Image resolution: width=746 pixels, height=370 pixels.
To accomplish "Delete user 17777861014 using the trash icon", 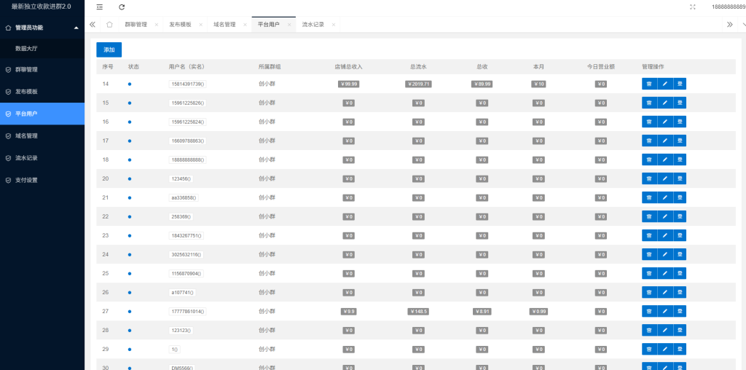I will [648, 311].
